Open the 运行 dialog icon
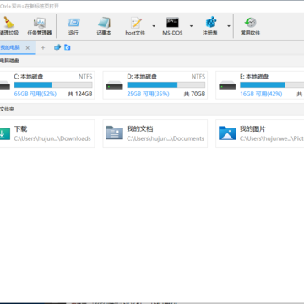This screenshot has width=304, height=304. coord(73,26)
